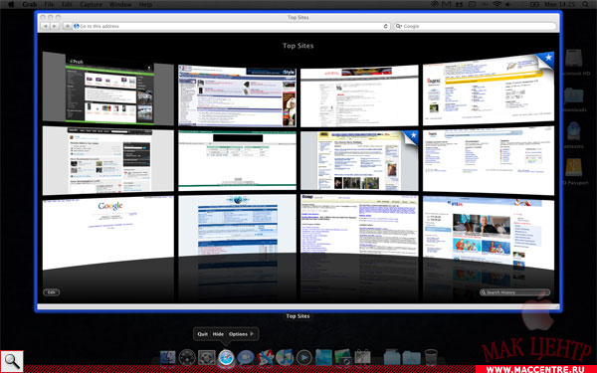
Task: Open the Google search engine dropdown
Action: click(x=399, y=26)
